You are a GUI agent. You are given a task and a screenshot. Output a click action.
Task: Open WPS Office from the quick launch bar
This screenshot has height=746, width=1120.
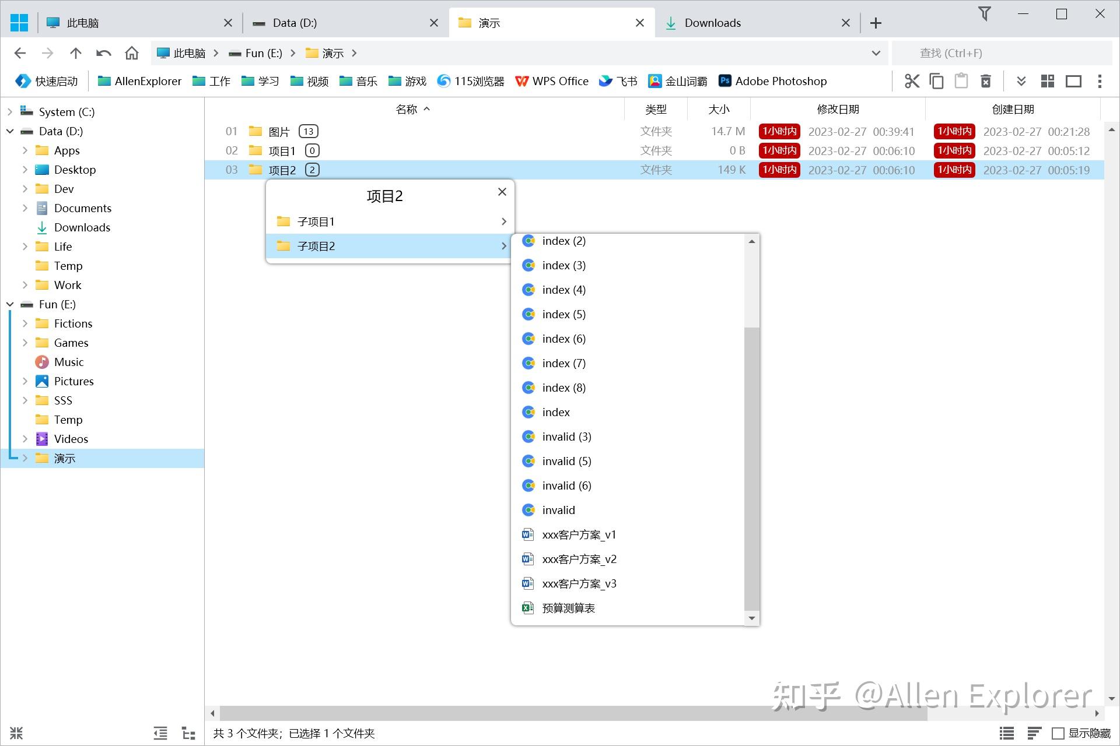[x=551, y=81]
